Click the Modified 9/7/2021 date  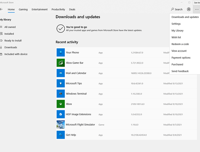(x=172, y=125)
